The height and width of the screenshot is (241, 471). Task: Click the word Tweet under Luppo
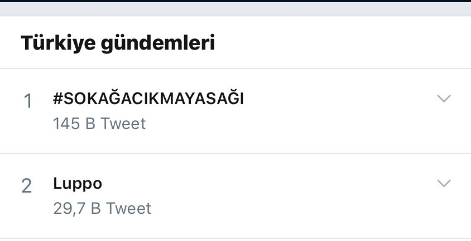[128, 209]
